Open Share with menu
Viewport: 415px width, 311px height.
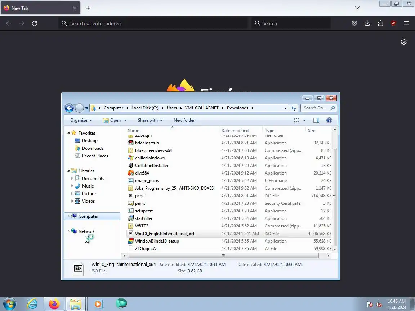coord(150,120)
